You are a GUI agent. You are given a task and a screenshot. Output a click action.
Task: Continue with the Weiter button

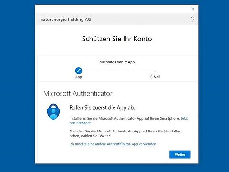pyautogui.click(x=180, y=154)
